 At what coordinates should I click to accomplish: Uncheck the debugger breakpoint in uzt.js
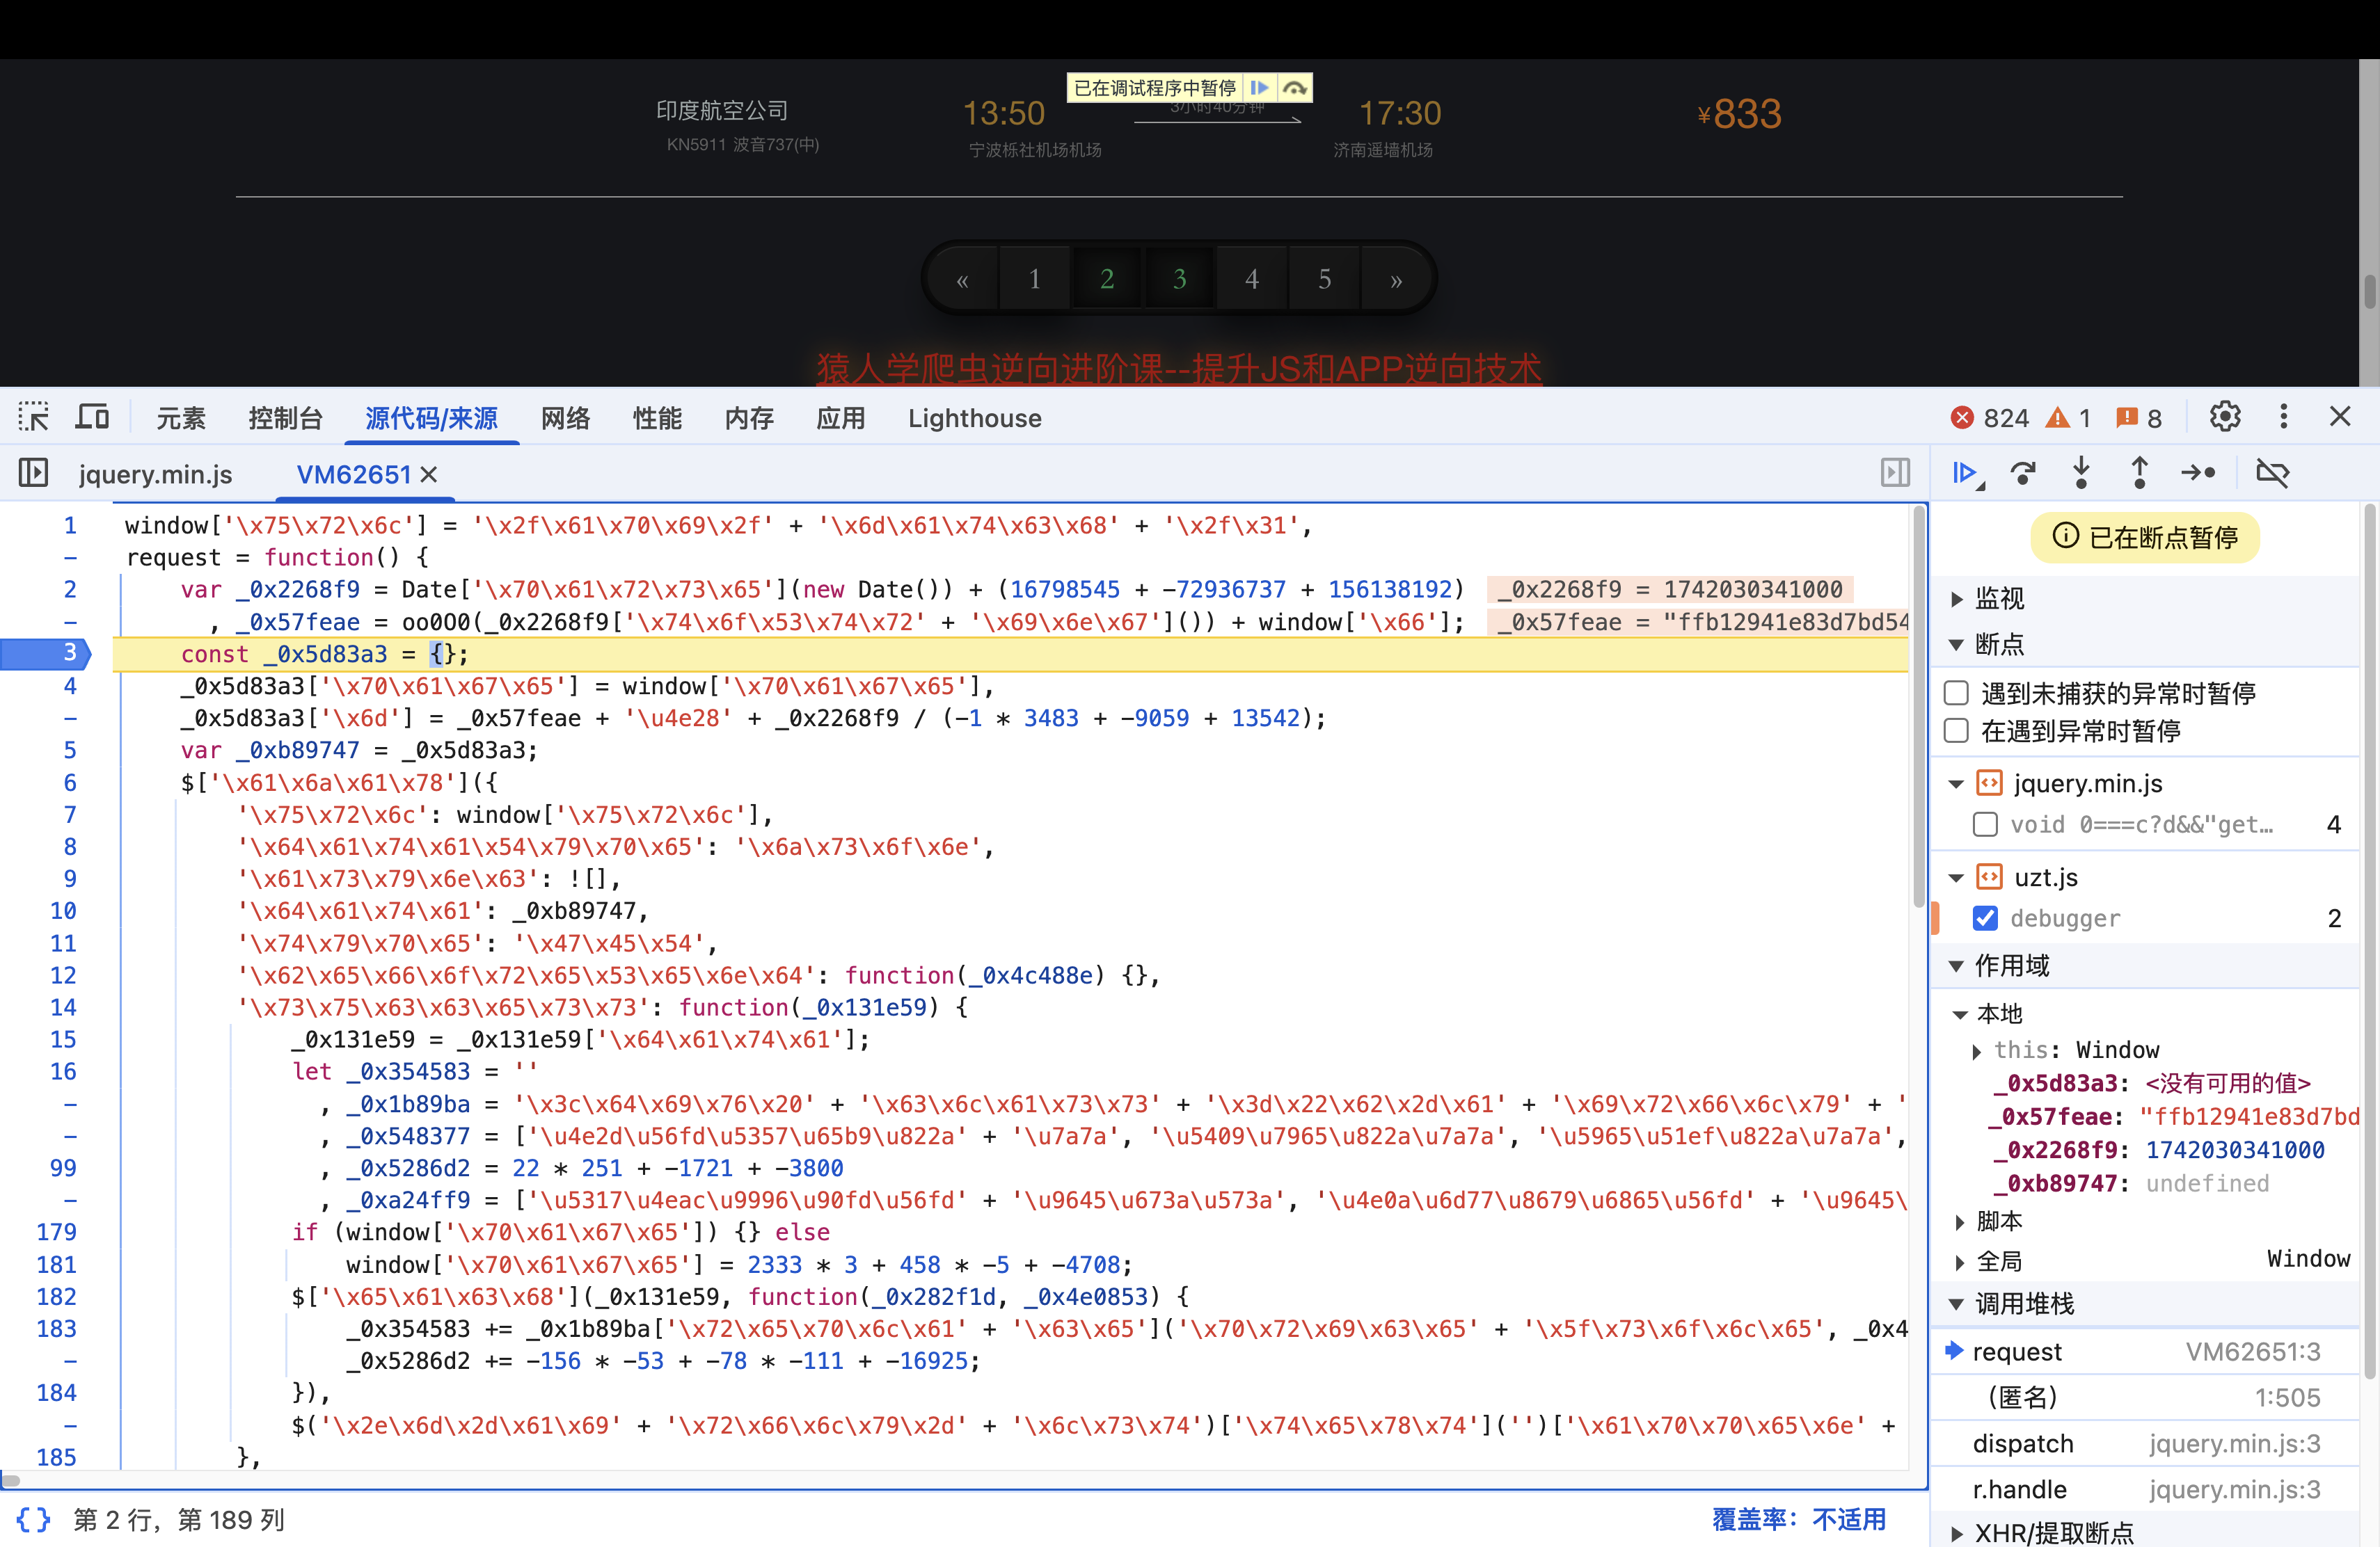tap(1985, 917)
